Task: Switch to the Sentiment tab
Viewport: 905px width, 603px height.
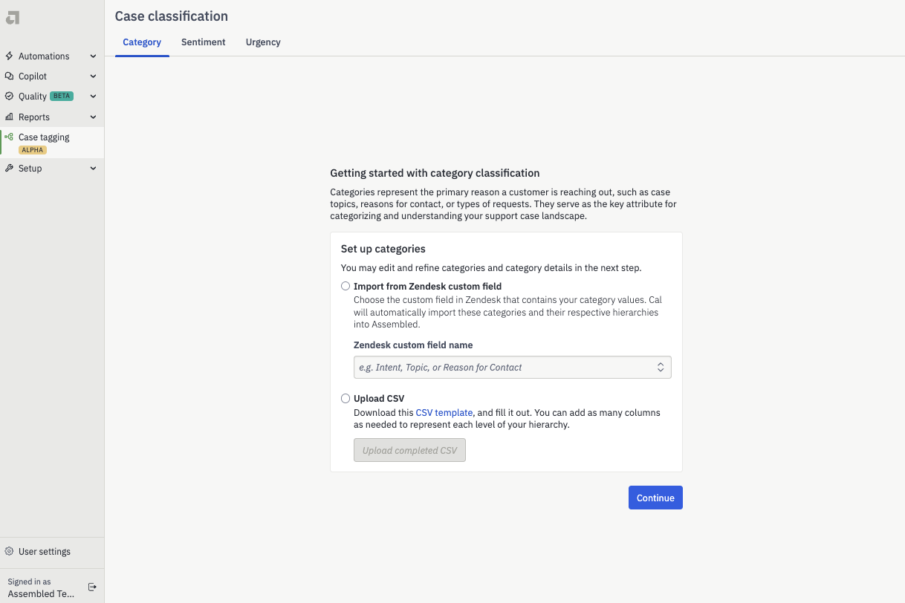Action: tap(204, 42)
